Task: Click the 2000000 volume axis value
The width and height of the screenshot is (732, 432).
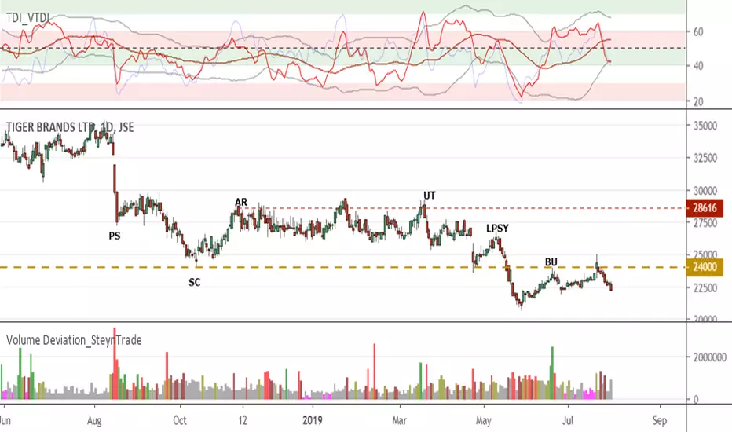Action: [709, 357]
